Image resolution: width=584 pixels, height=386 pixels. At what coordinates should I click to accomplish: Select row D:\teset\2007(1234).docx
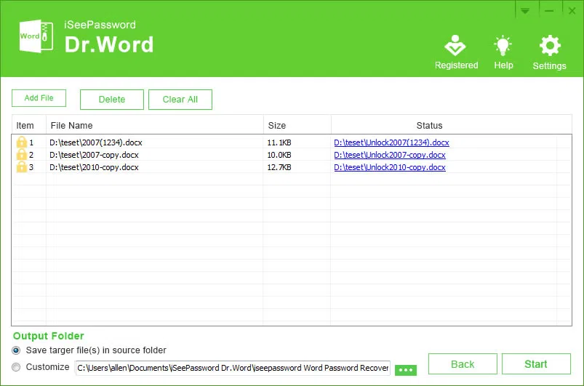coord(292,142)
